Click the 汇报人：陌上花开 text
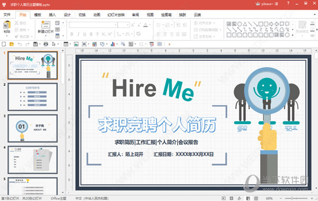318x201 pixels. point(126,154)
